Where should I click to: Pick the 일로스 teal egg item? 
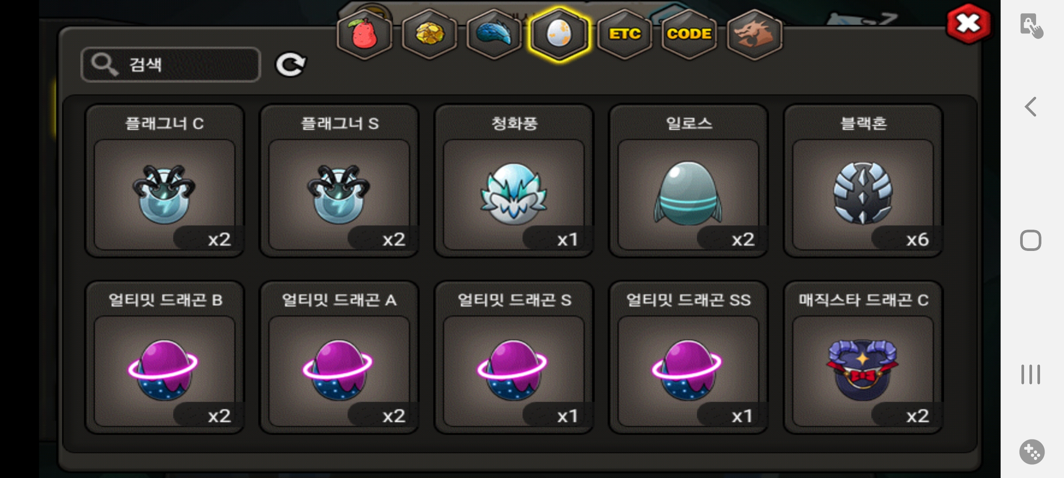(x=688, y=181)
